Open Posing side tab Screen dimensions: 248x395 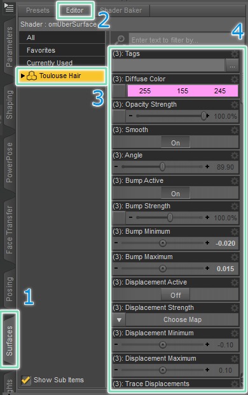click(x=10, y=289)
